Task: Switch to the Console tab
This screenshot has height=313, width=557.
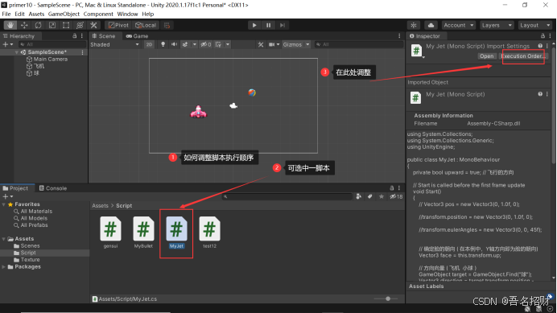Action: 53,188
